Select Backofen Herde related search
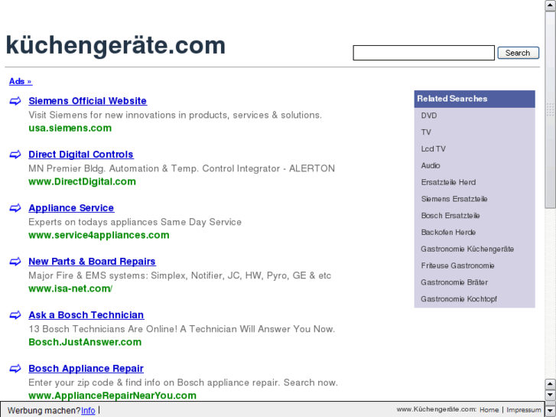556x417 pixels. click(449, 233)
